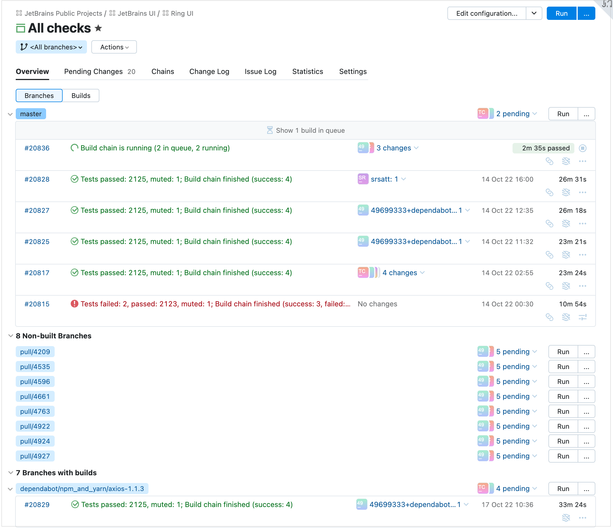Select the Branches view toggle
This screenshot has height=528, width=613.
(x=39, y=95)
